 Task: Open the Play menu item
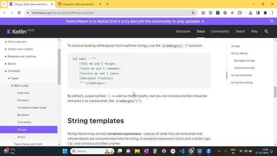[254, 32]
